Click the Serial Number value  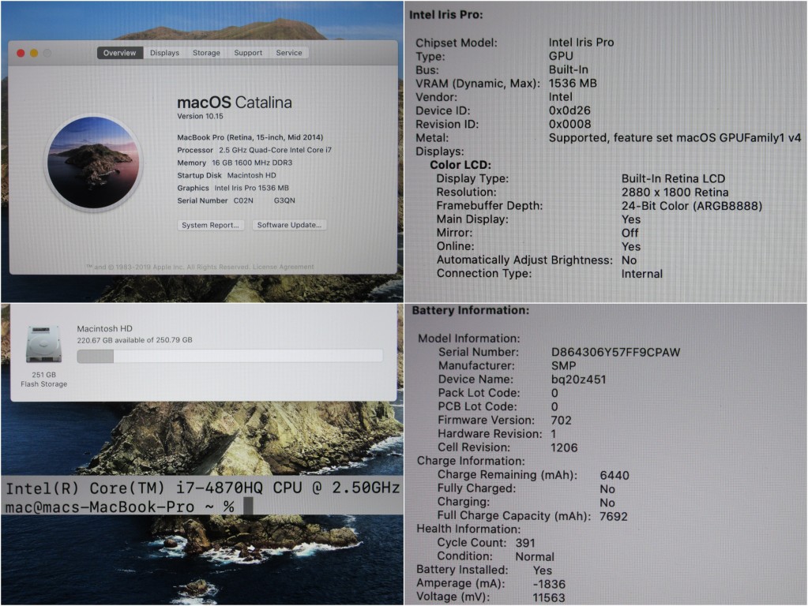coord(265,200)
